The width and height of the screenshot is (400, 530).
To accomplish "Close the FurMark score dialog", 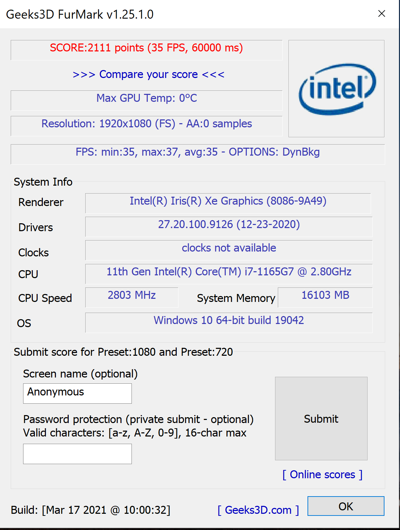I will tap(381, 14).
